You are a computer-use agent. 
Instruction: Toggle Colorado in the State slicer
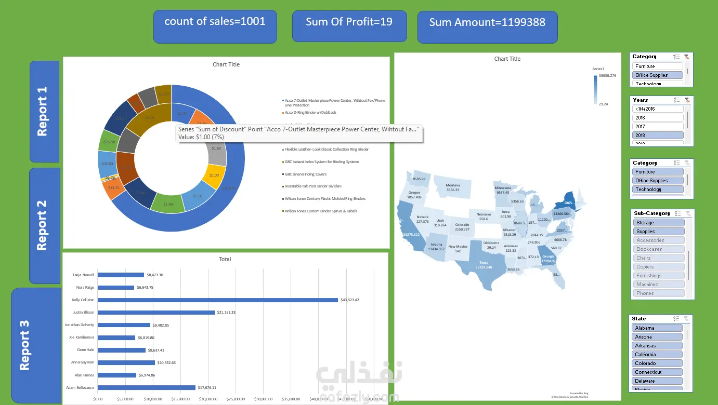tap(657, 363)
